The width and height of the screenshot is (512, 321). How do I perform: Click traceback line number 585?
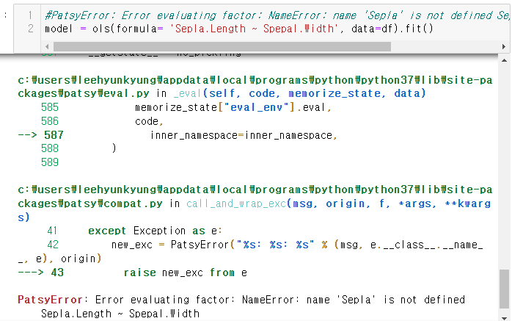[x=50, y=107]
